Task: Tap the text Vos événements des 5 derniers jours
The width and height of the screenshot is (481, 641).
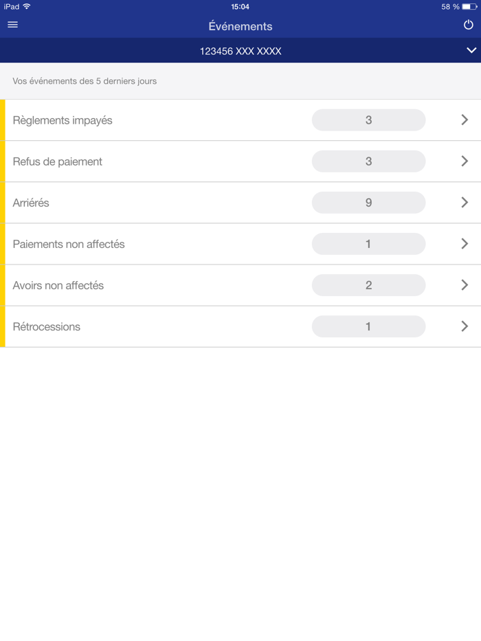Action: pyautogui.click(x=84, y=81)
